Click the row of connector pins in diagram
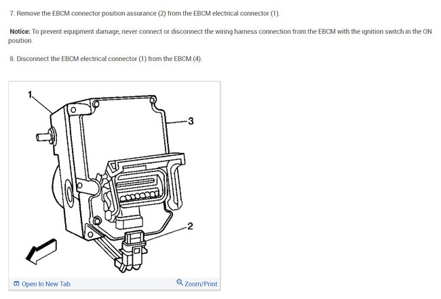 [139, 196]
